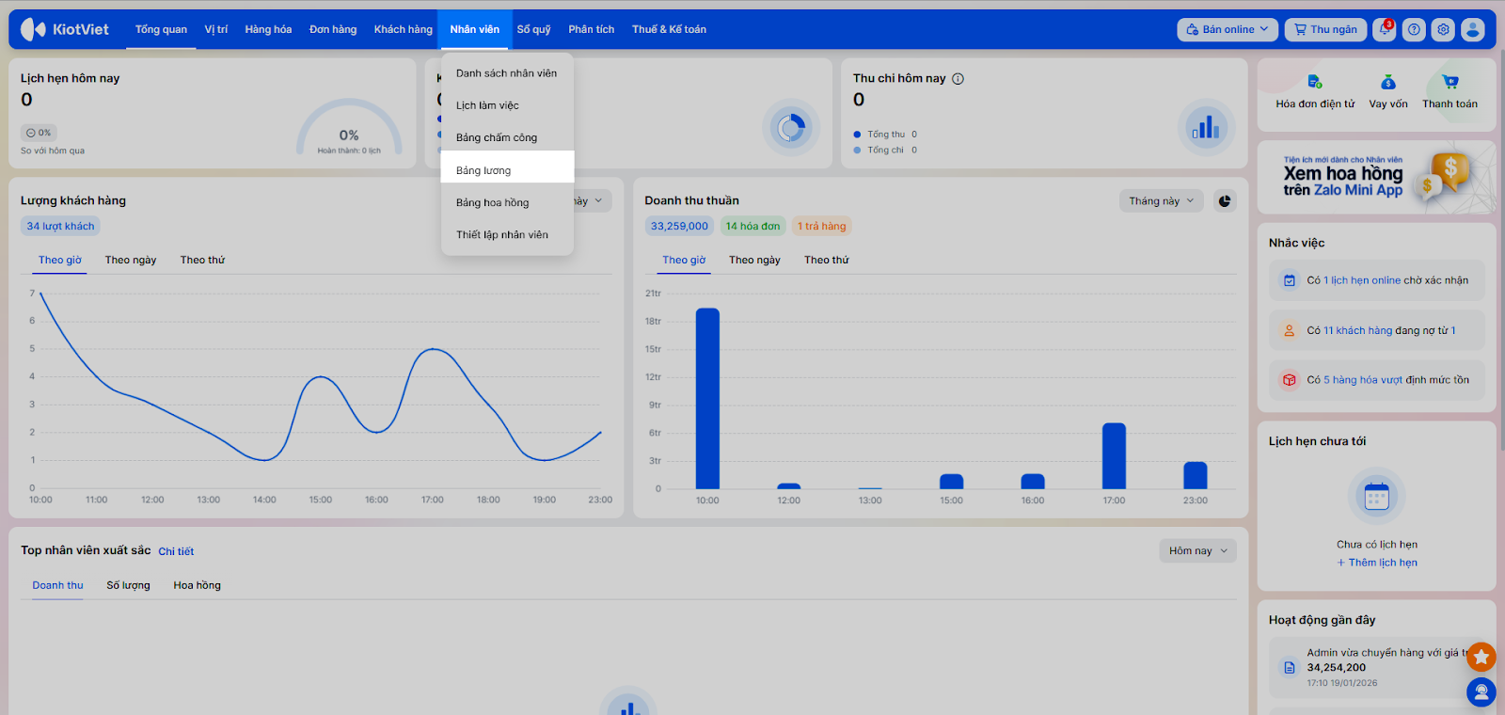Screen dimensions: 1505x715
Task: Open the user account avatar icon
Action: 1473,29
